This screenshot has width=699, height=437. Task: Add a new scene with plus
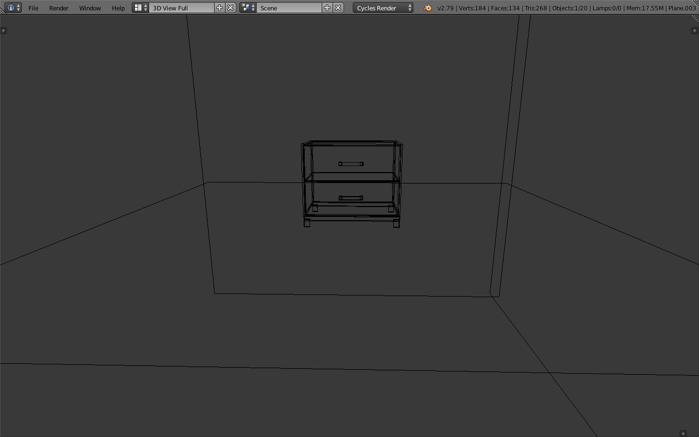click(x=327, y=8)
